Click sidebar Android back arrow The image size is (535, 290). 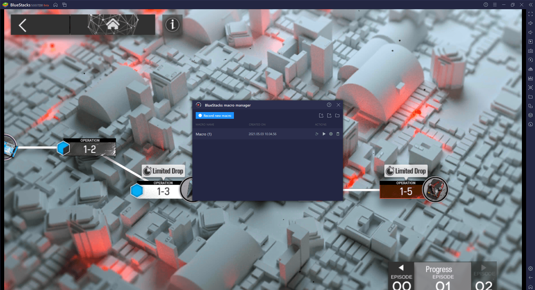(x=530, y=278)
